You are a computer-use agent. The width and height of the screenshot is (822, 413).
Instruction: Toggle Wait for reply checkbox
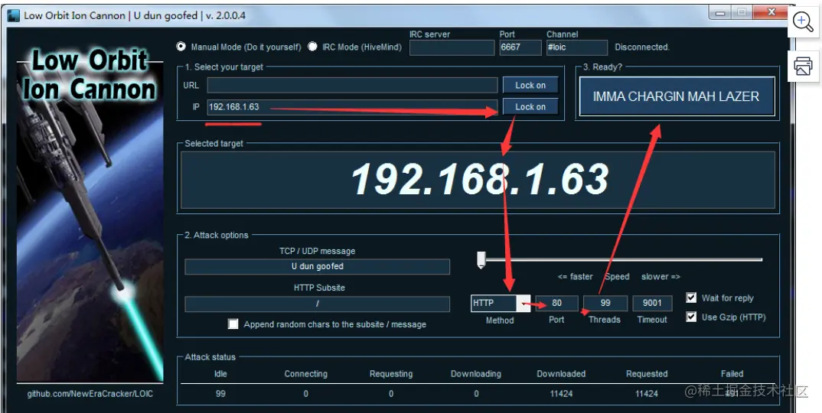click(691, 298)
